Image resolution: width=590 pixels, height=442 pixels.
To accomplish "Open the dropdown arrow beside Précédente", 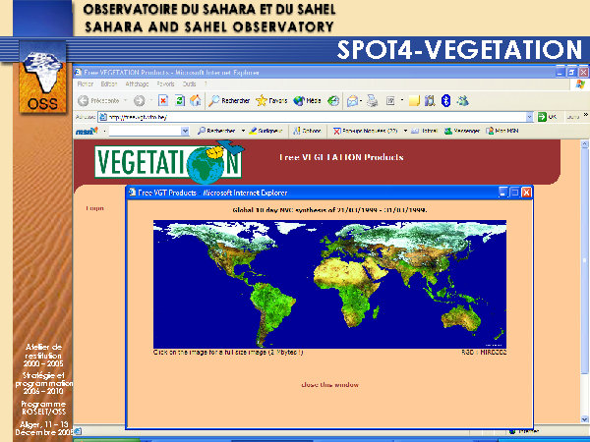I will 125,101.
